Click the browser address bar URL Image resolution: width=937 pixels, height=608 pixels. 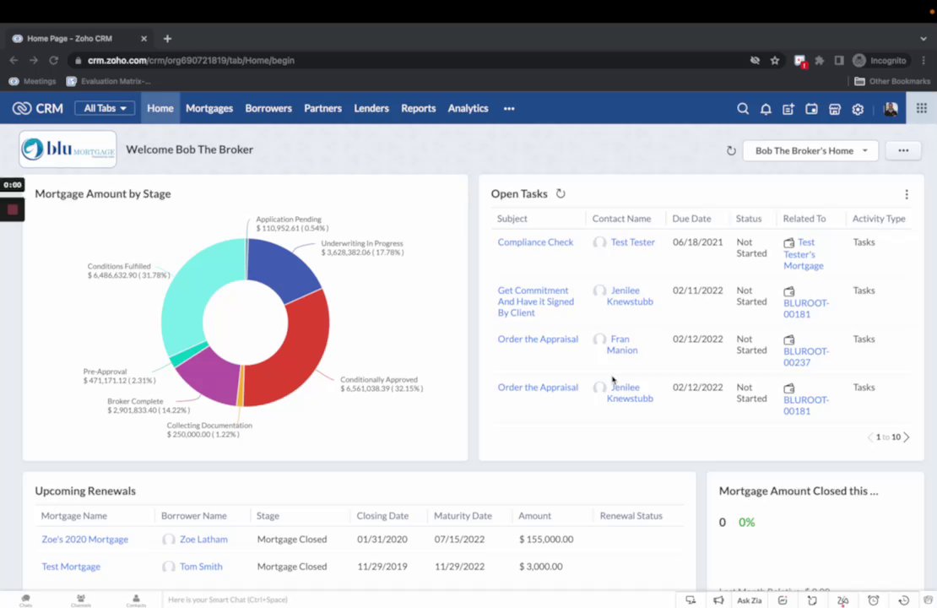click(x=191, y=61)
